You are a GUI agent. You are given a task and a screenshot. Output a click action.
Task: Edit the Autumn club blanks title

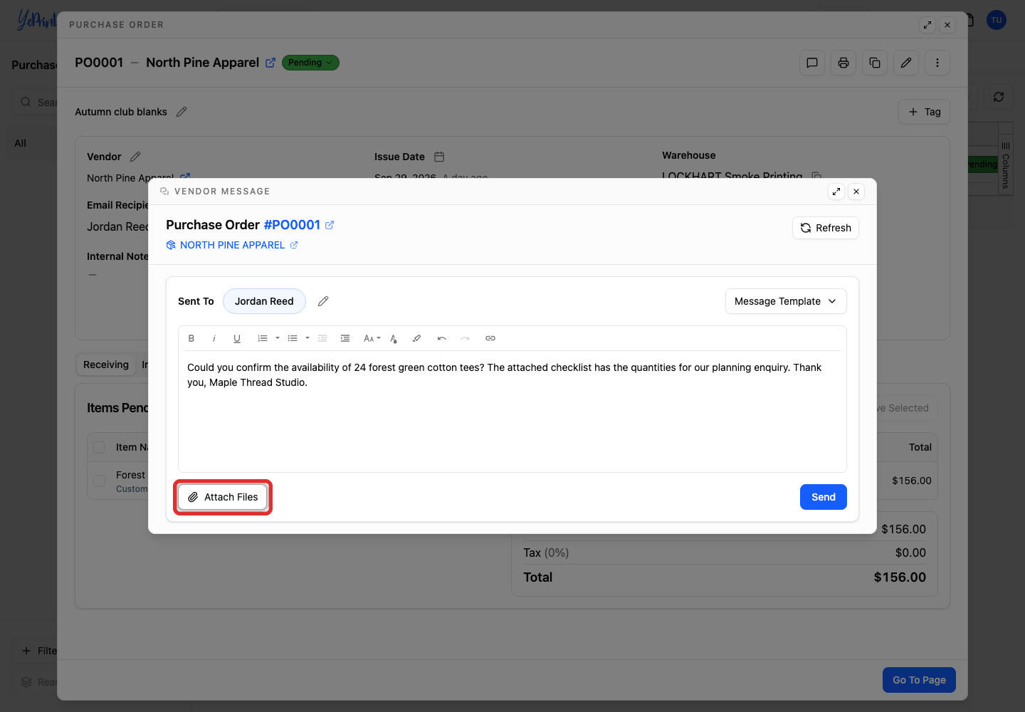coord(182,112)
